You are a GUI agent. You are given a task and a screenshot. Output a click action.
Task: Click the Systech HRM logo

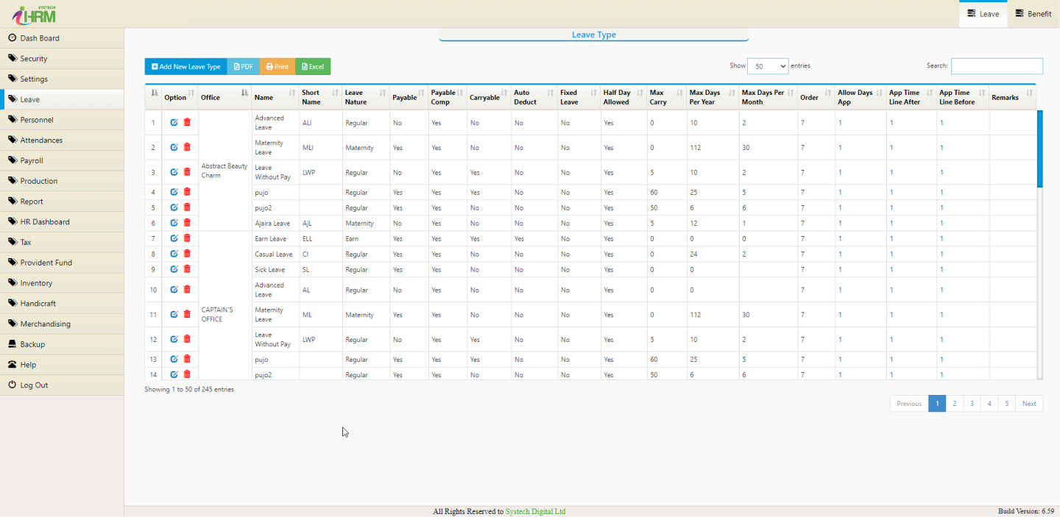(x=34, y=13)
